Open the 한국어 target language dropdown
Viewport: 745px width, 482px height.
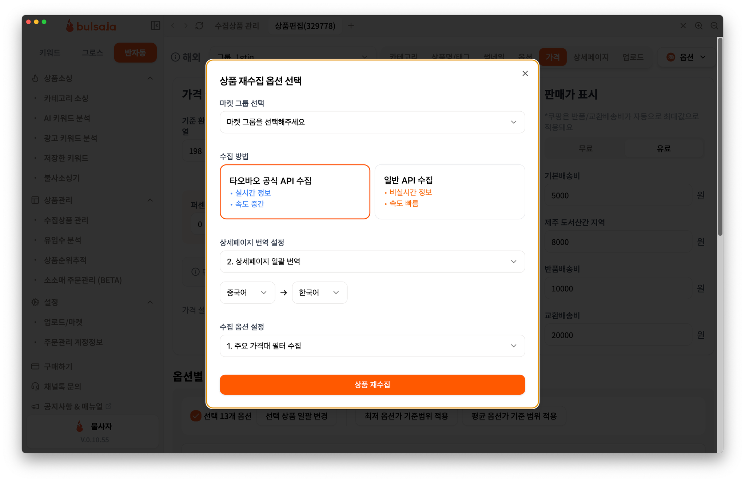pos(319,292)
